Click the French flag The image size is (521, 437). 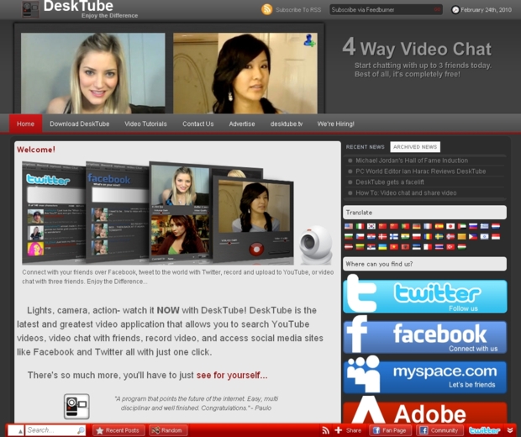coord(428,226)
